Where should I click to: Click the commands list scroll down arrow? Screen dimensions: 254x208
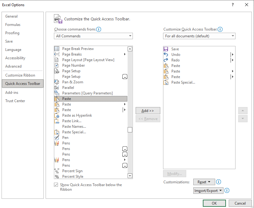pos(130,176)
